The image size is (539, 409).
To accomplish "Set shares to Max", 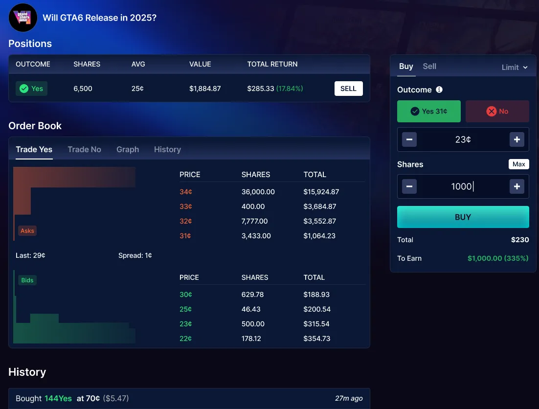I will coord(519,164).
